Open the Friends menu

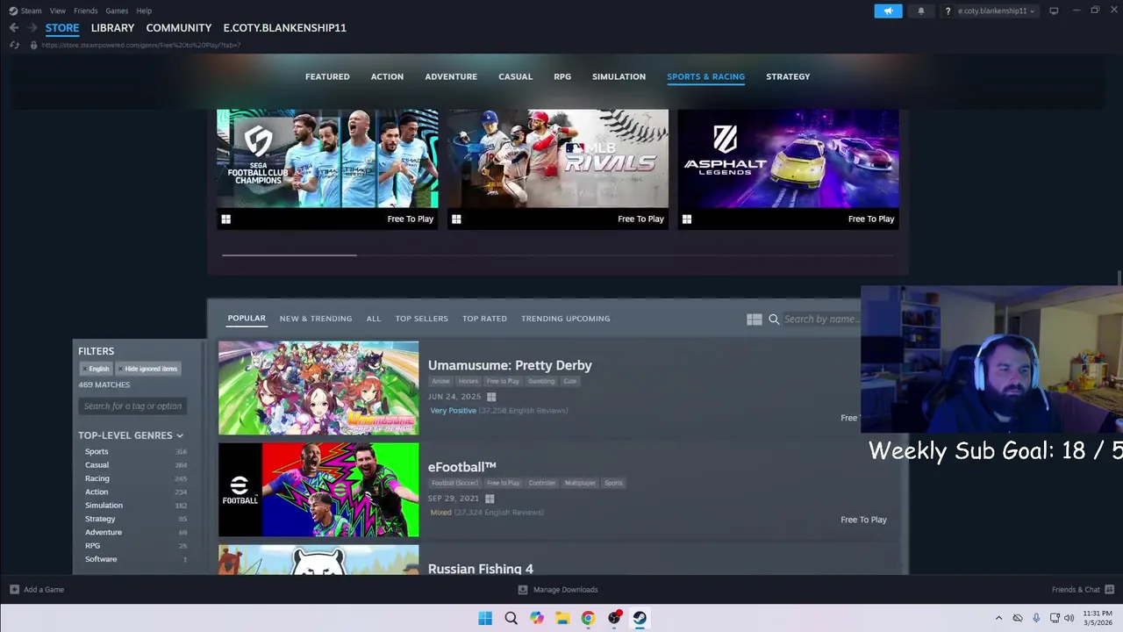(86, 11)
